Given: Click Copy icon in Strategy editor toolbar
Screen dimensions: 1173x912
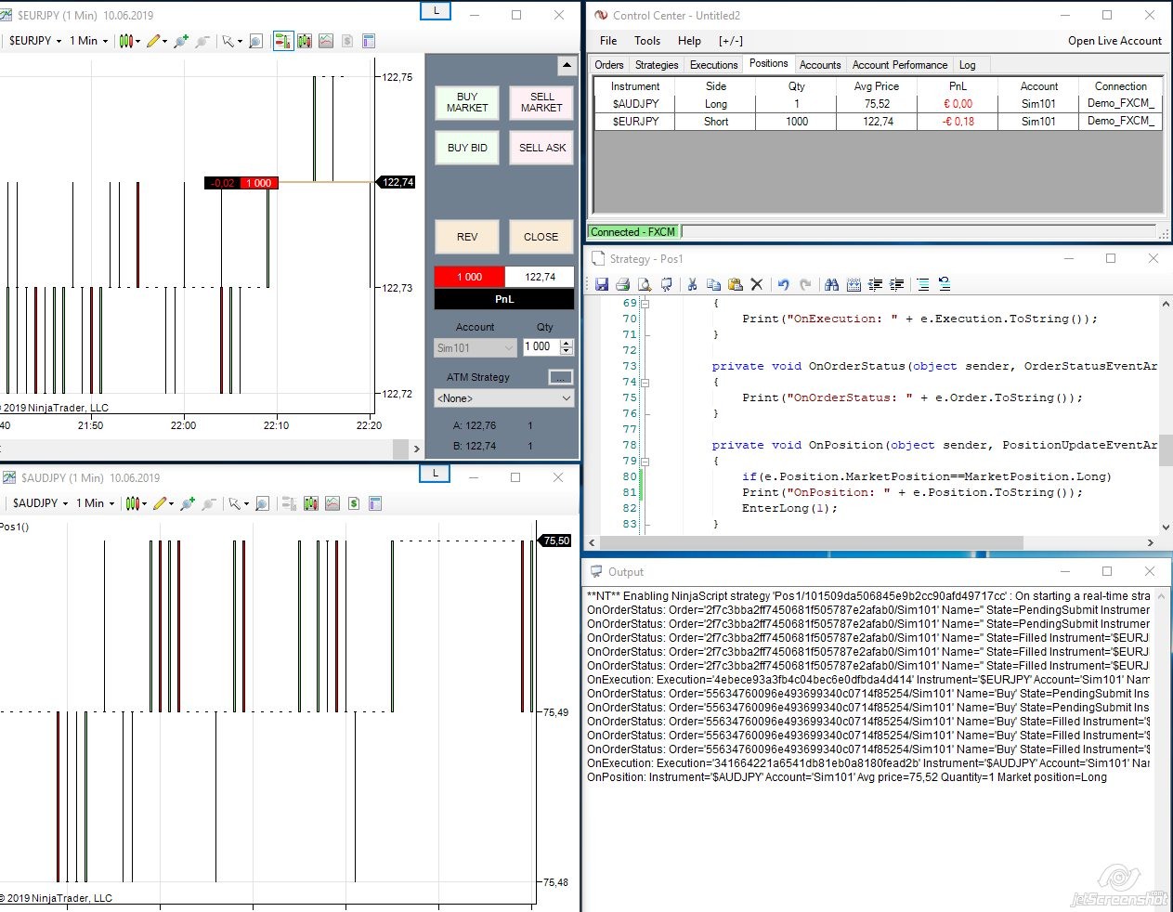Looking at the screenshot, I should tap(713, 284).
